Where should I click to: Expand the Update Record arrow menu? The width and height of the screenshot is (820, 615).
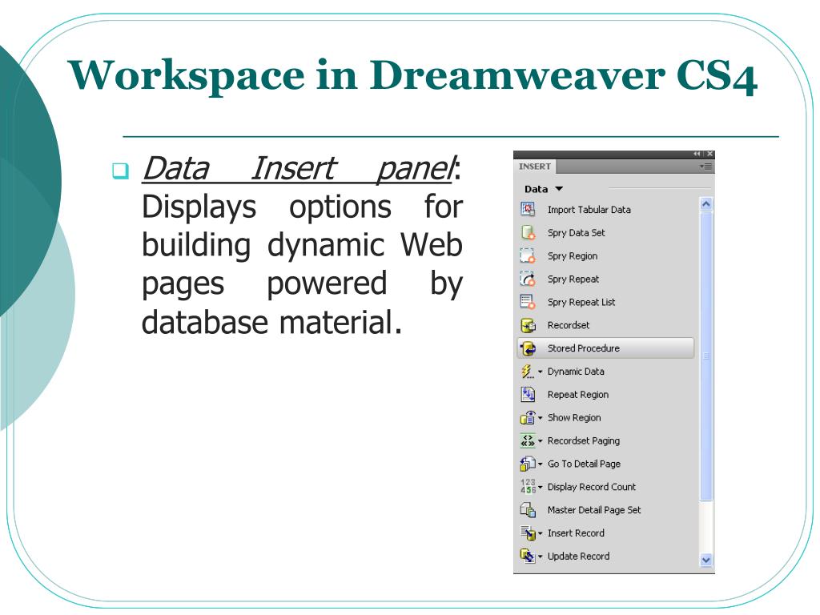541,557
